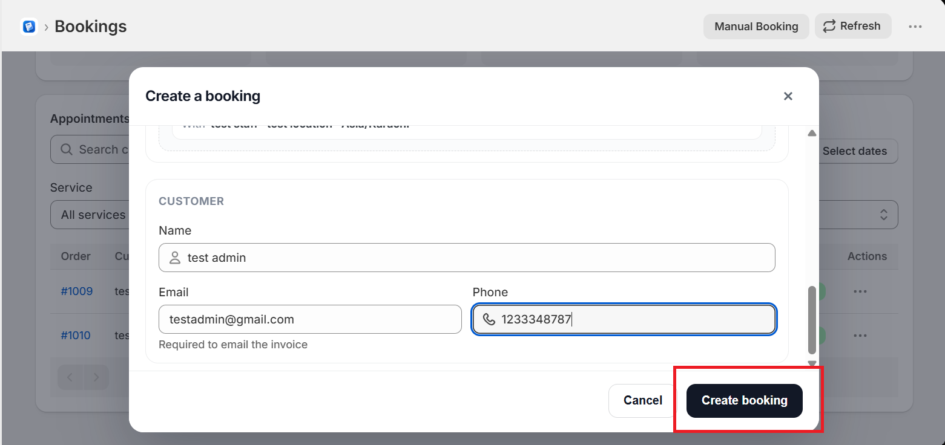Open Manual Booking

[756, 27]
